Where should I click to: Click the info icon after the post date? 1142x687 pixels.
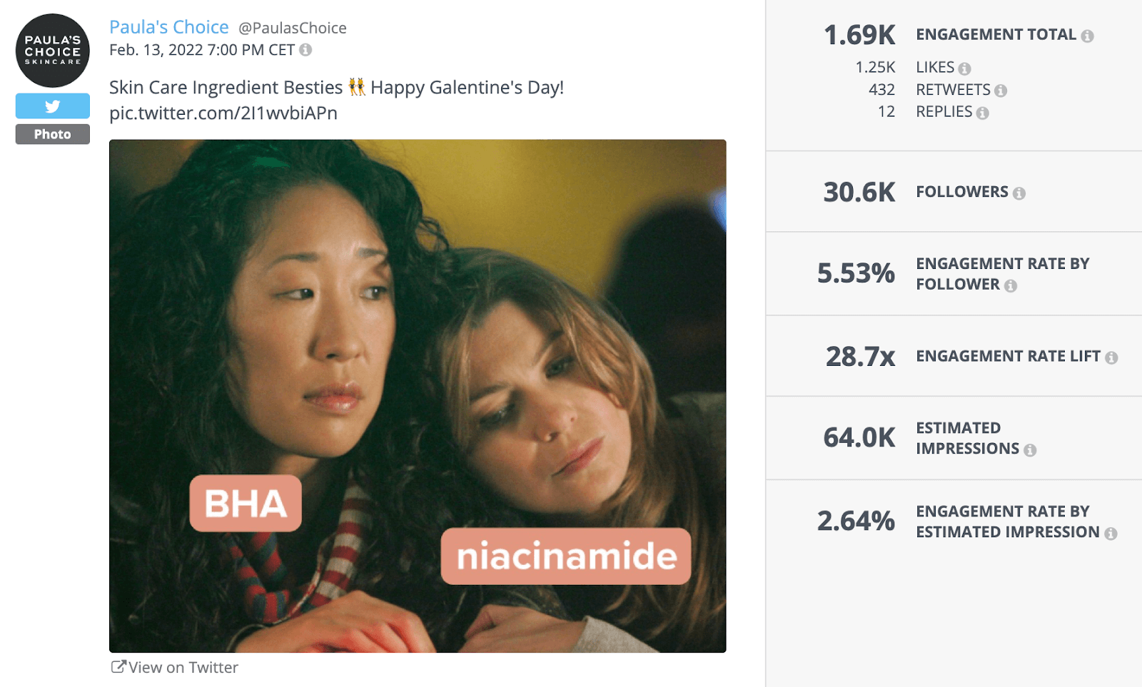(x=306, y=50)
